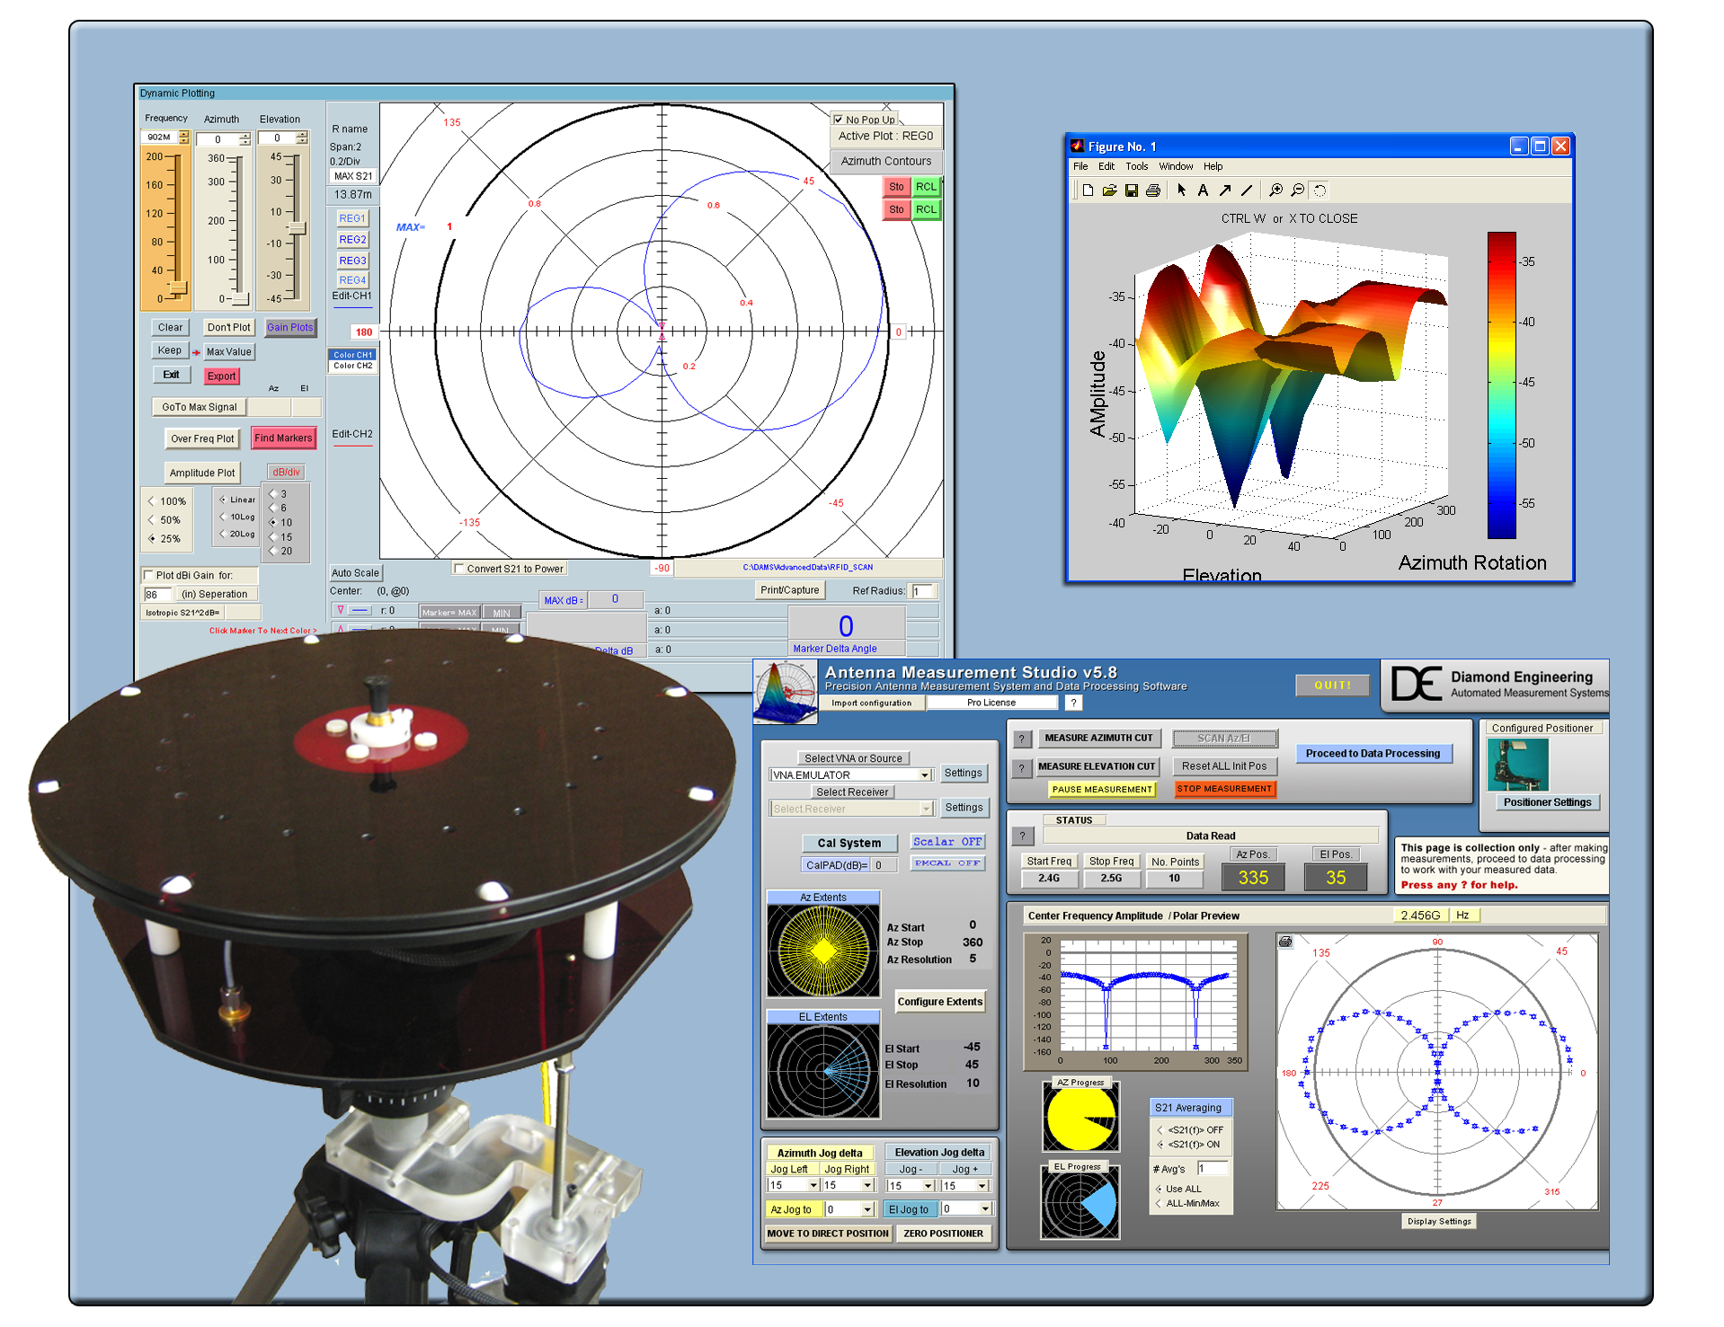The image size is (1724, 1327).
Task: Open the elevation Jog + delta dropdown
Action: coord(982,1185)
